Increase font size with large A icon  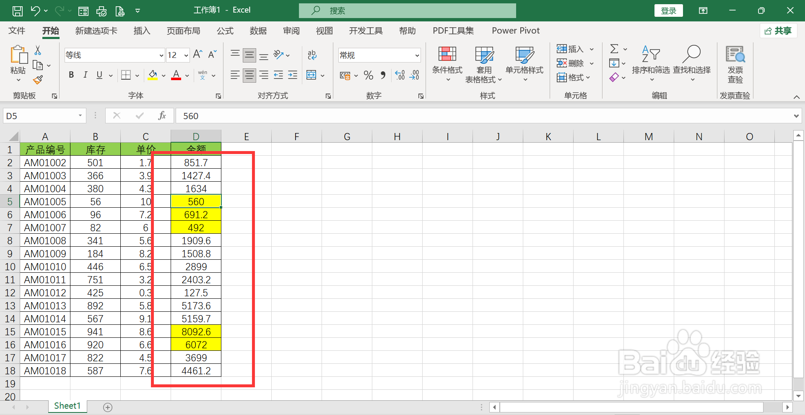click(197, 54)
